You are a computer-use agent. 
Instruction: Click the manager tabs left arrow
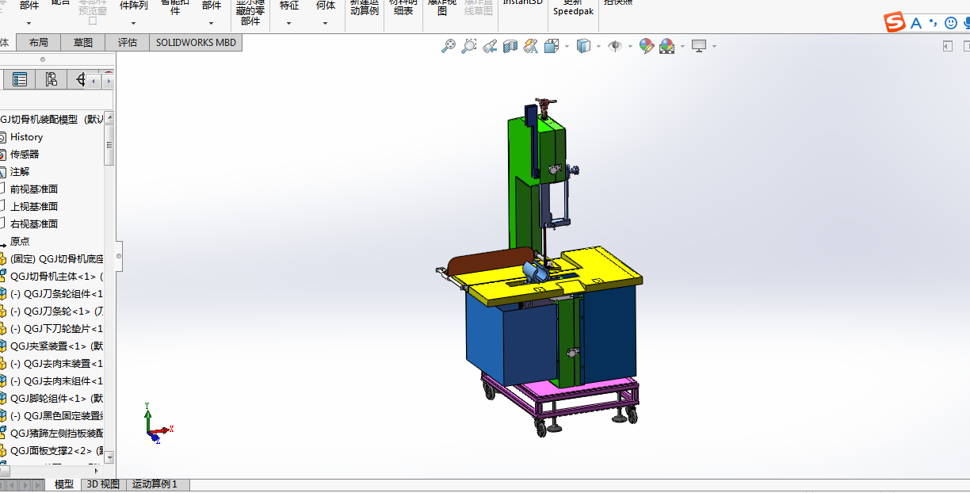(94, 81)
